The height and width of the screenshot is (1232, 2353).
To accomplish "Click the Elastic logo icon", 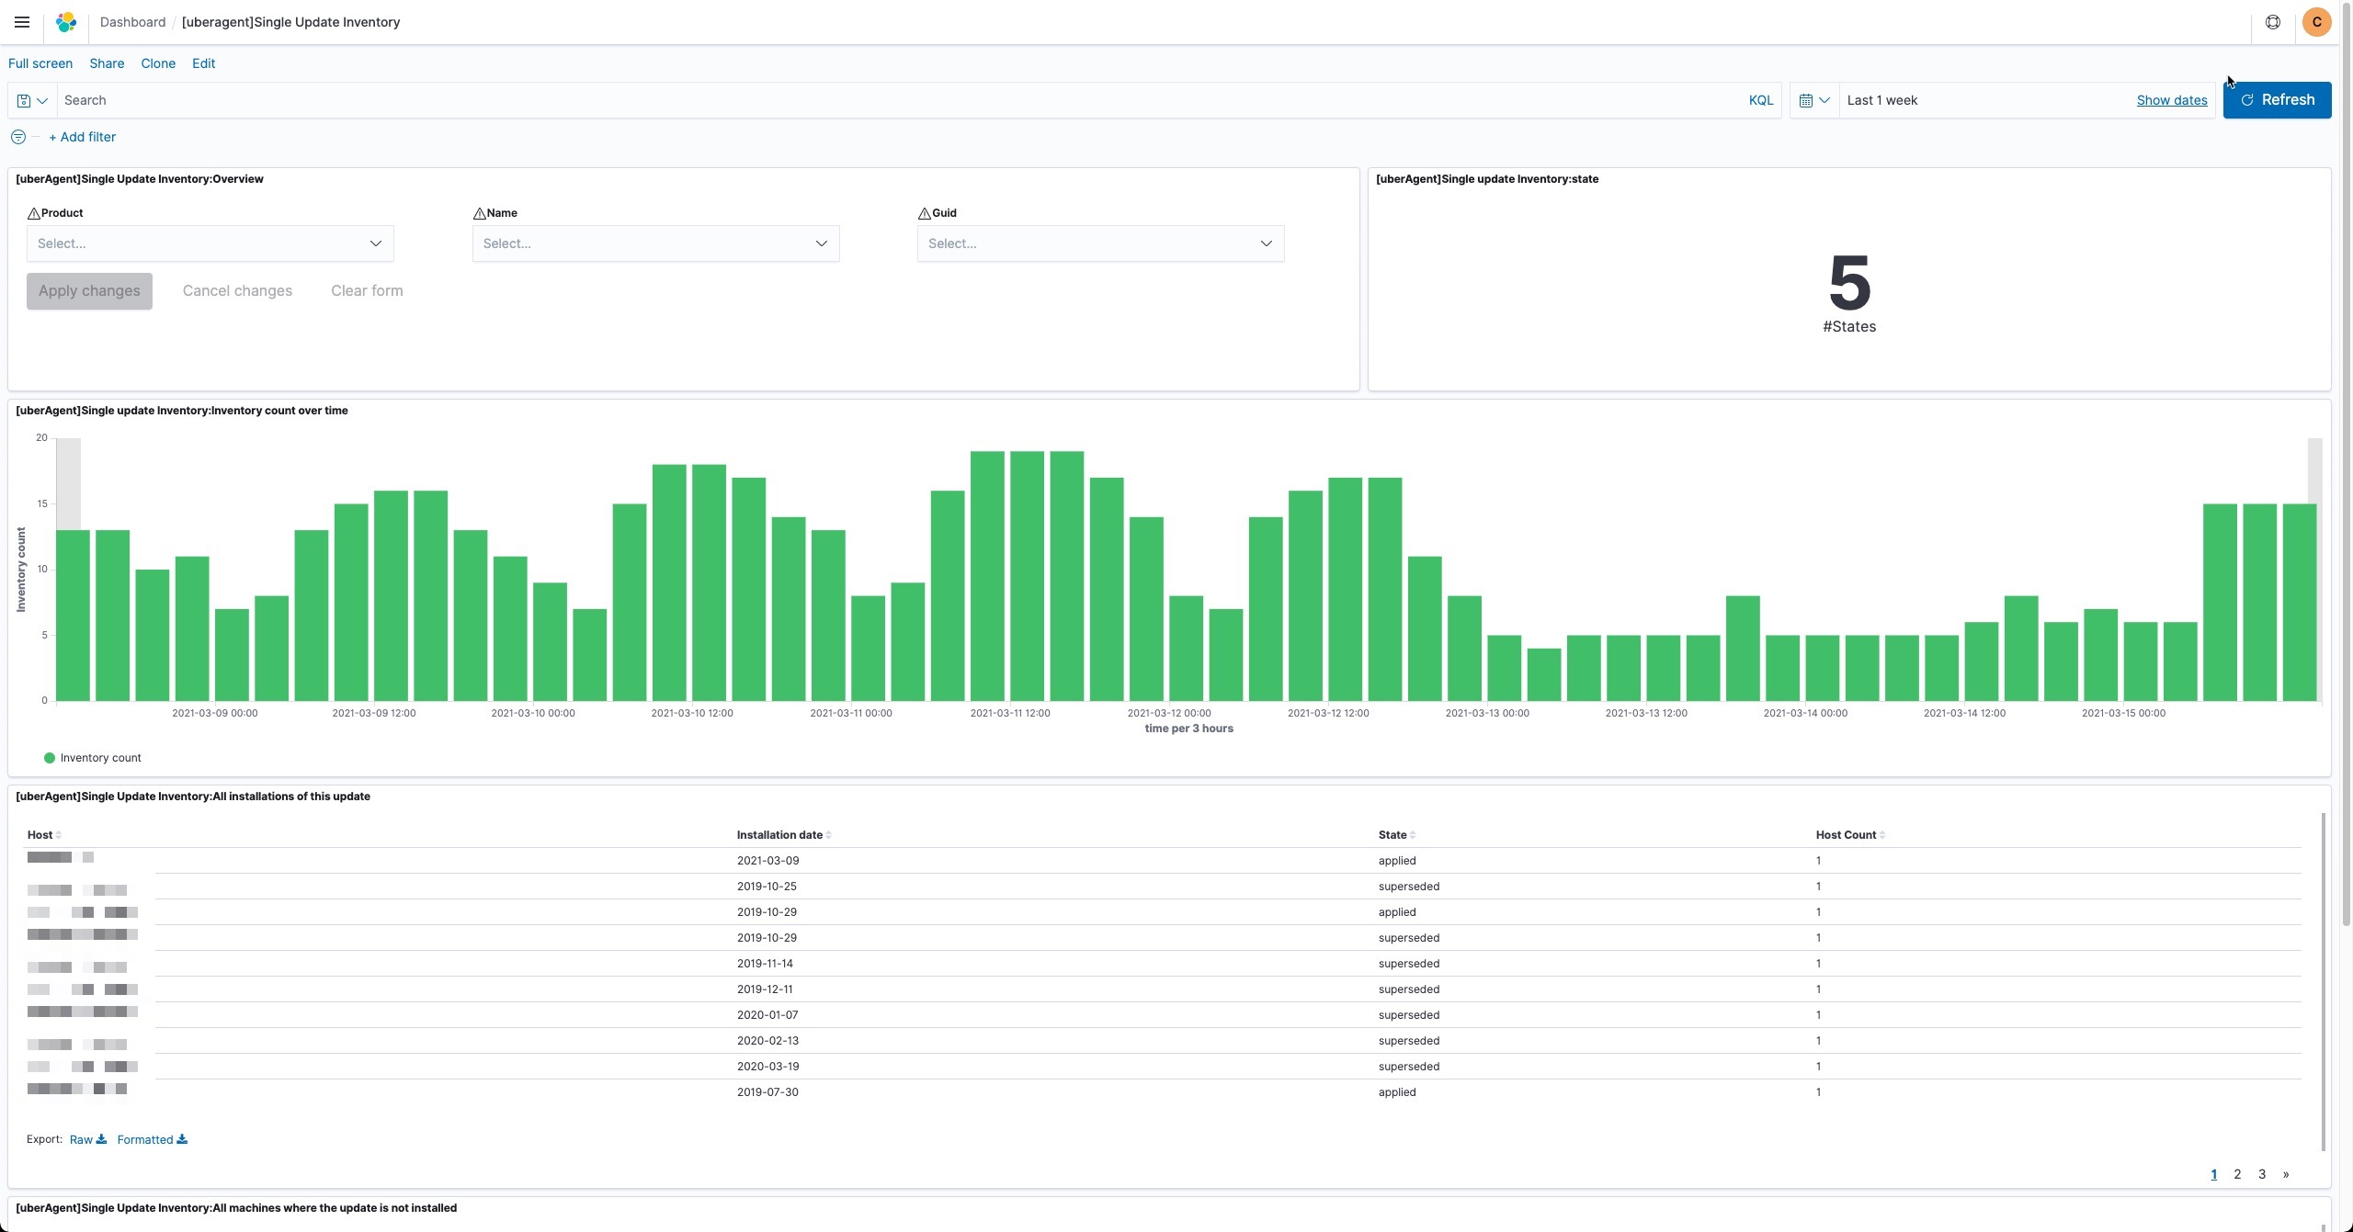I will 66,22.
